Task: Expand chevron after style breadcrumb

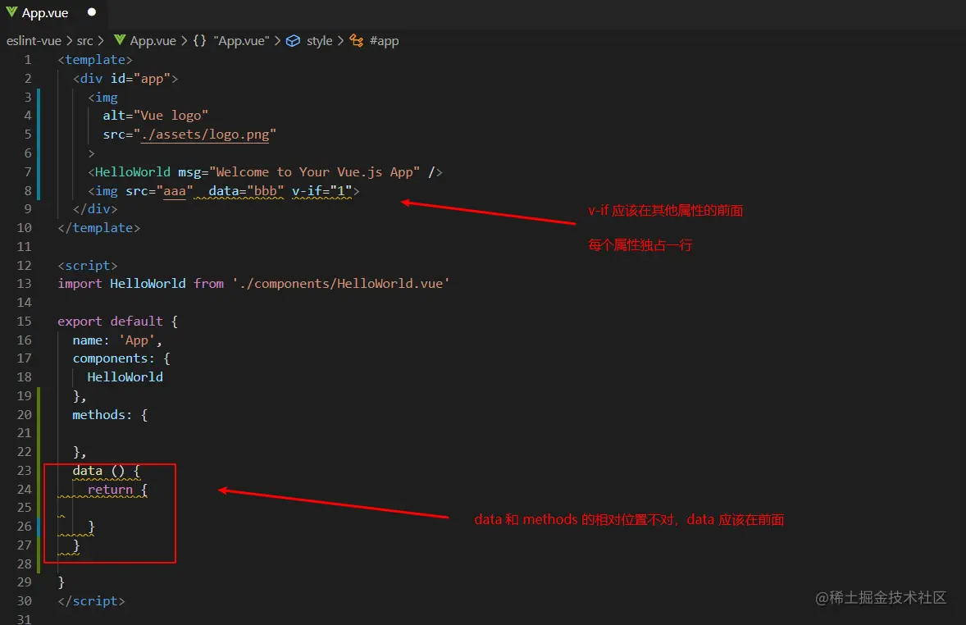Action: (x=340, y=41)
